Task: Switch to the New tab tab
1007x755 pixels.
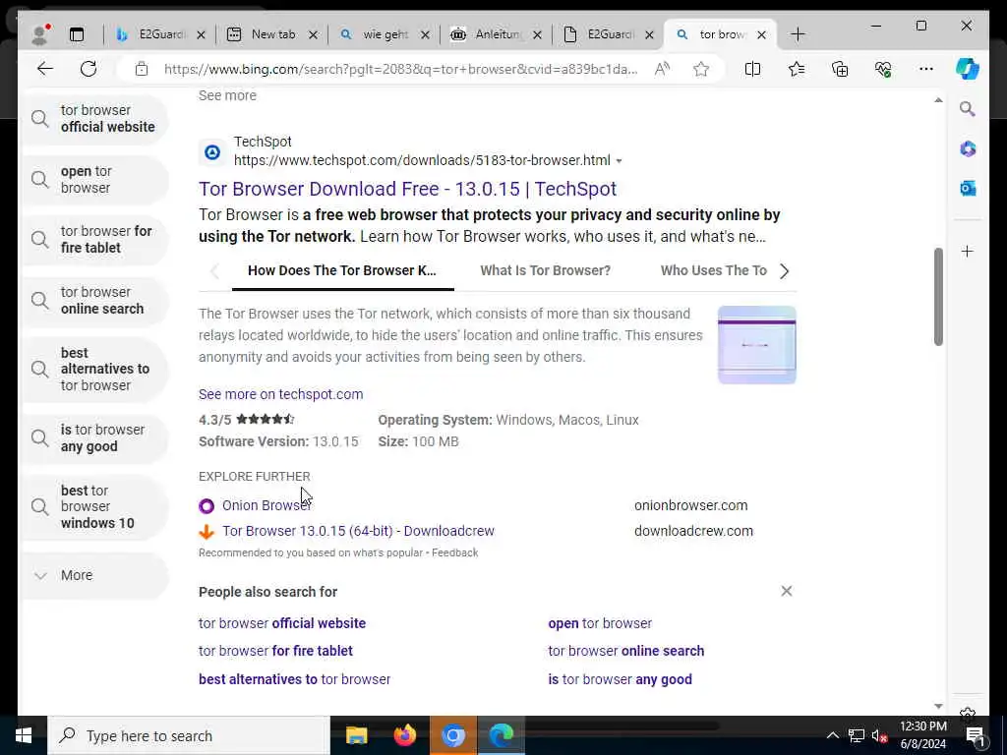Action: tap(272, 34)
